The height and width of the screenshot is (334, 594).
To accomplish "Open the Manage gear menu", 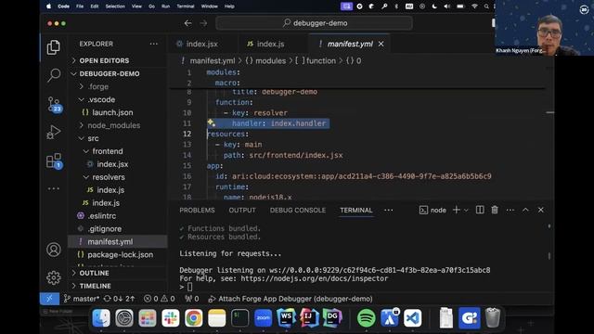I will coord(54,278).
